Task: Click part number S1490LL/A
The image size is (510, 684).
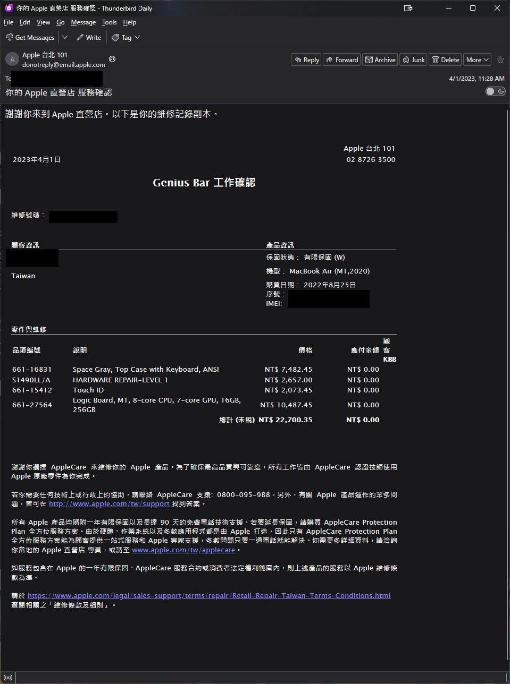Action: tap(31, 380)
